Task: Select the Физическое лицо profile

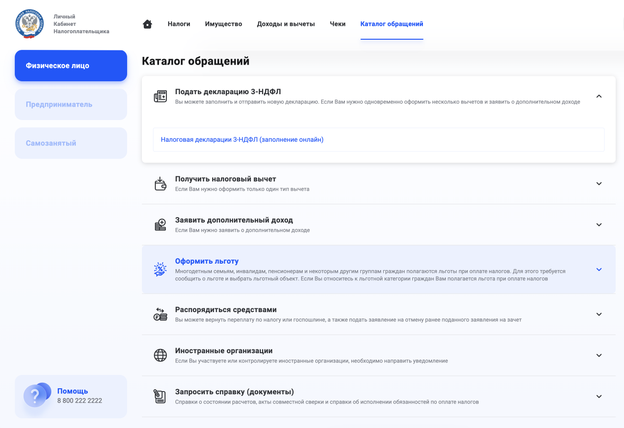Action: [71, 66]
